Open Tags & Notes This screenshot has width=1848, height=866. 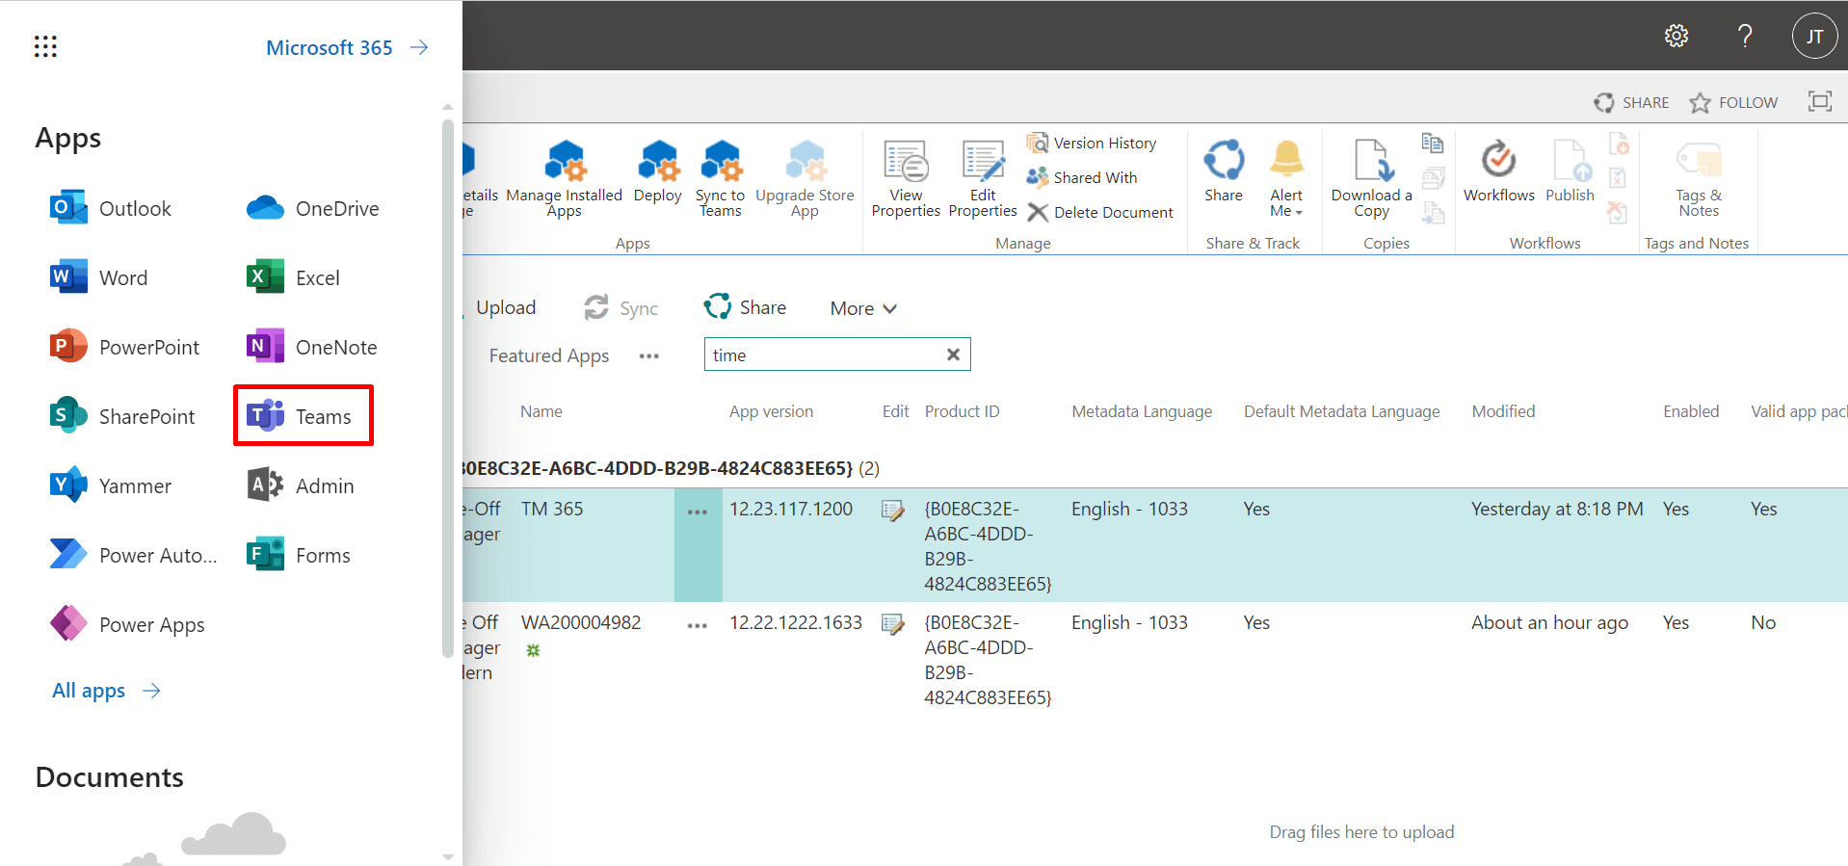pos(1699,179)
